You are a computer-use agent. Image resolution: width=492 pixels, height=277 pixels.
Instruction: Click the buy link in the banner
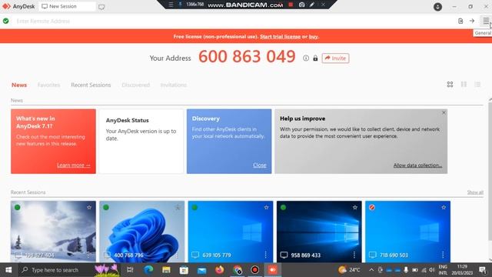(313, 36)
